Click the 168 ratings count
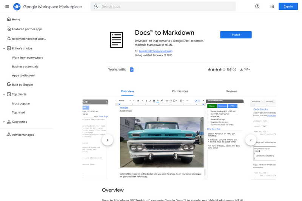 [229, 69]
